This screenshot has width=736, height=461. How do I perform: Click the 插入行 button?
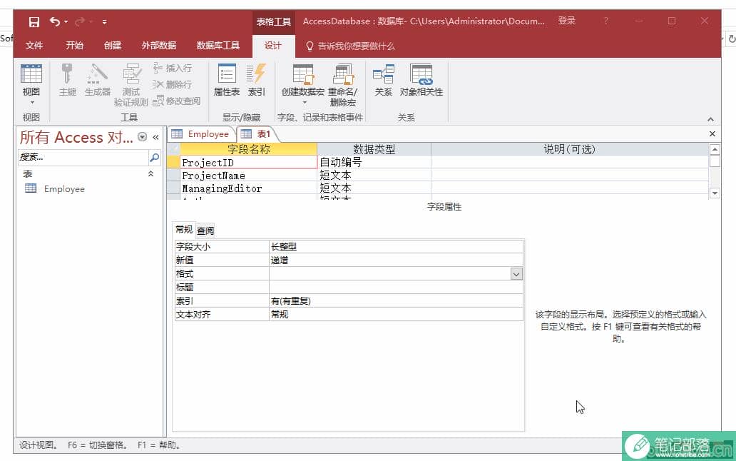click(x=173, y=69)
